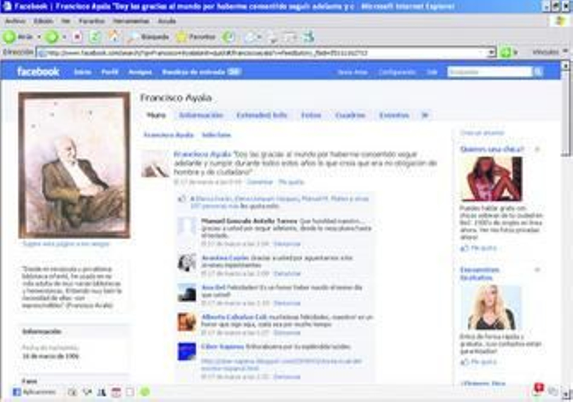Open the Búsqueda toolbar search button
Viewport: 573px width, 402px height.
(x=148, y=37)
